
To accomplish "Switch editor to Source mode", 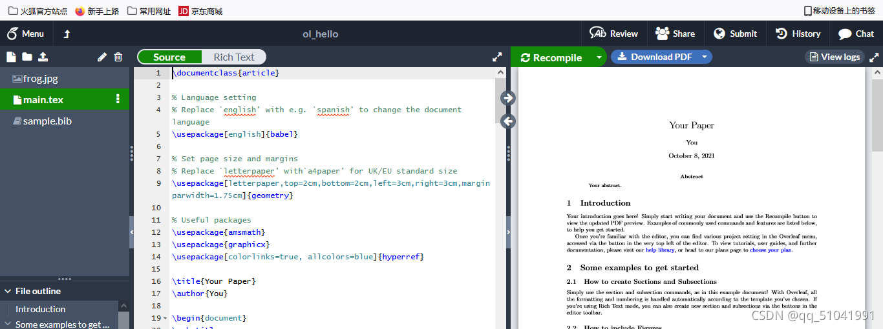I will 169,57.
